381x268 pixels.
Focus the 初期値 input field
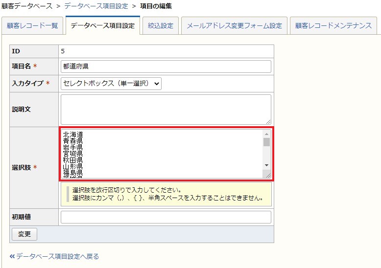(x=166, y=217)
